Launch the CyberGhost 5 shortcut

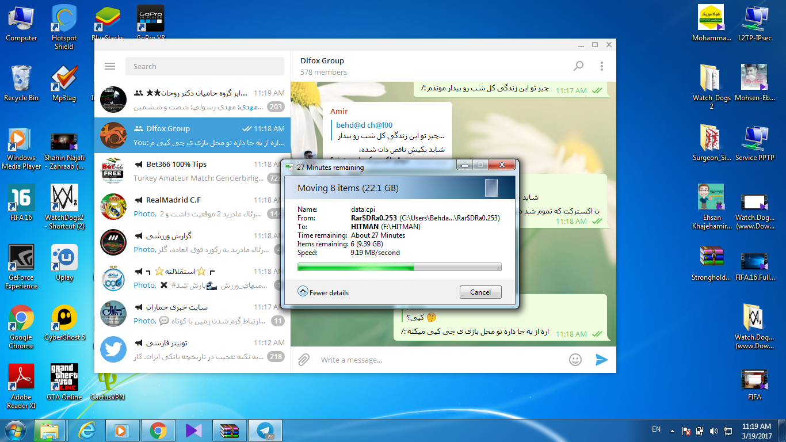coord(64,322)
